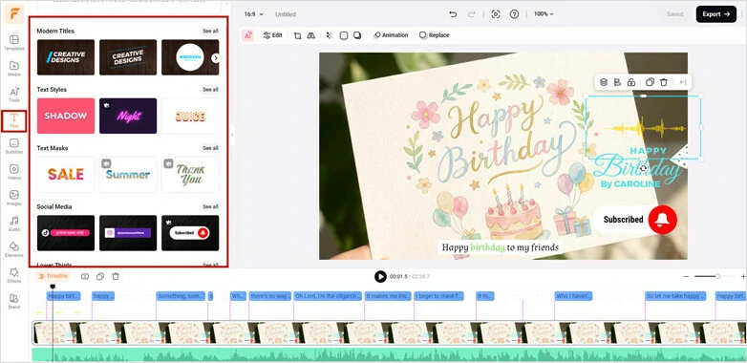Show next Modern Titles with arrow button
Image resolution: width=747 pixels, height=363 pixels.
(216, 57)
